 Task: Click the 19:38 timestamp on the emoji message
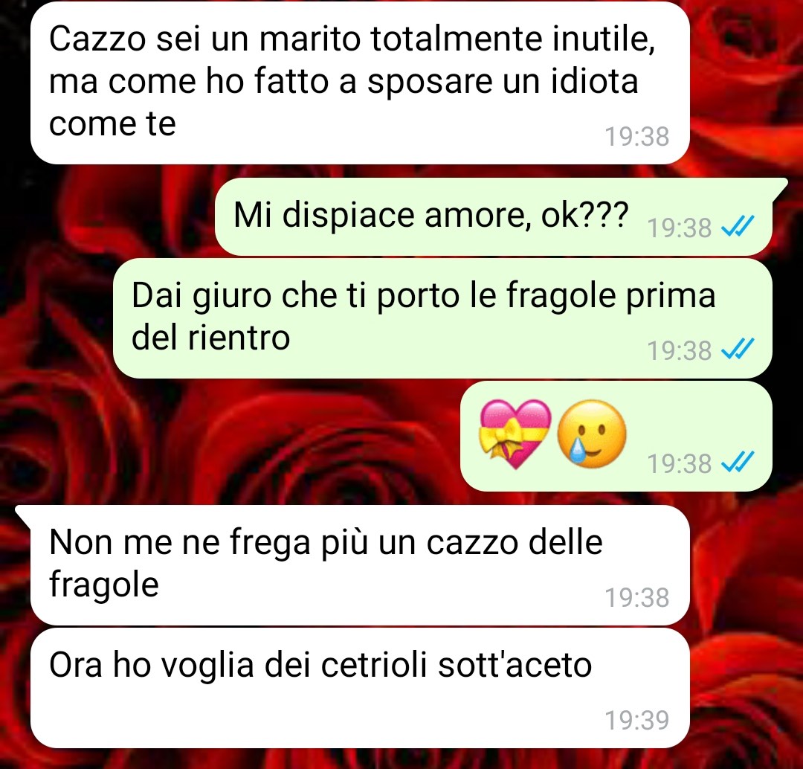tap(679, 463)
